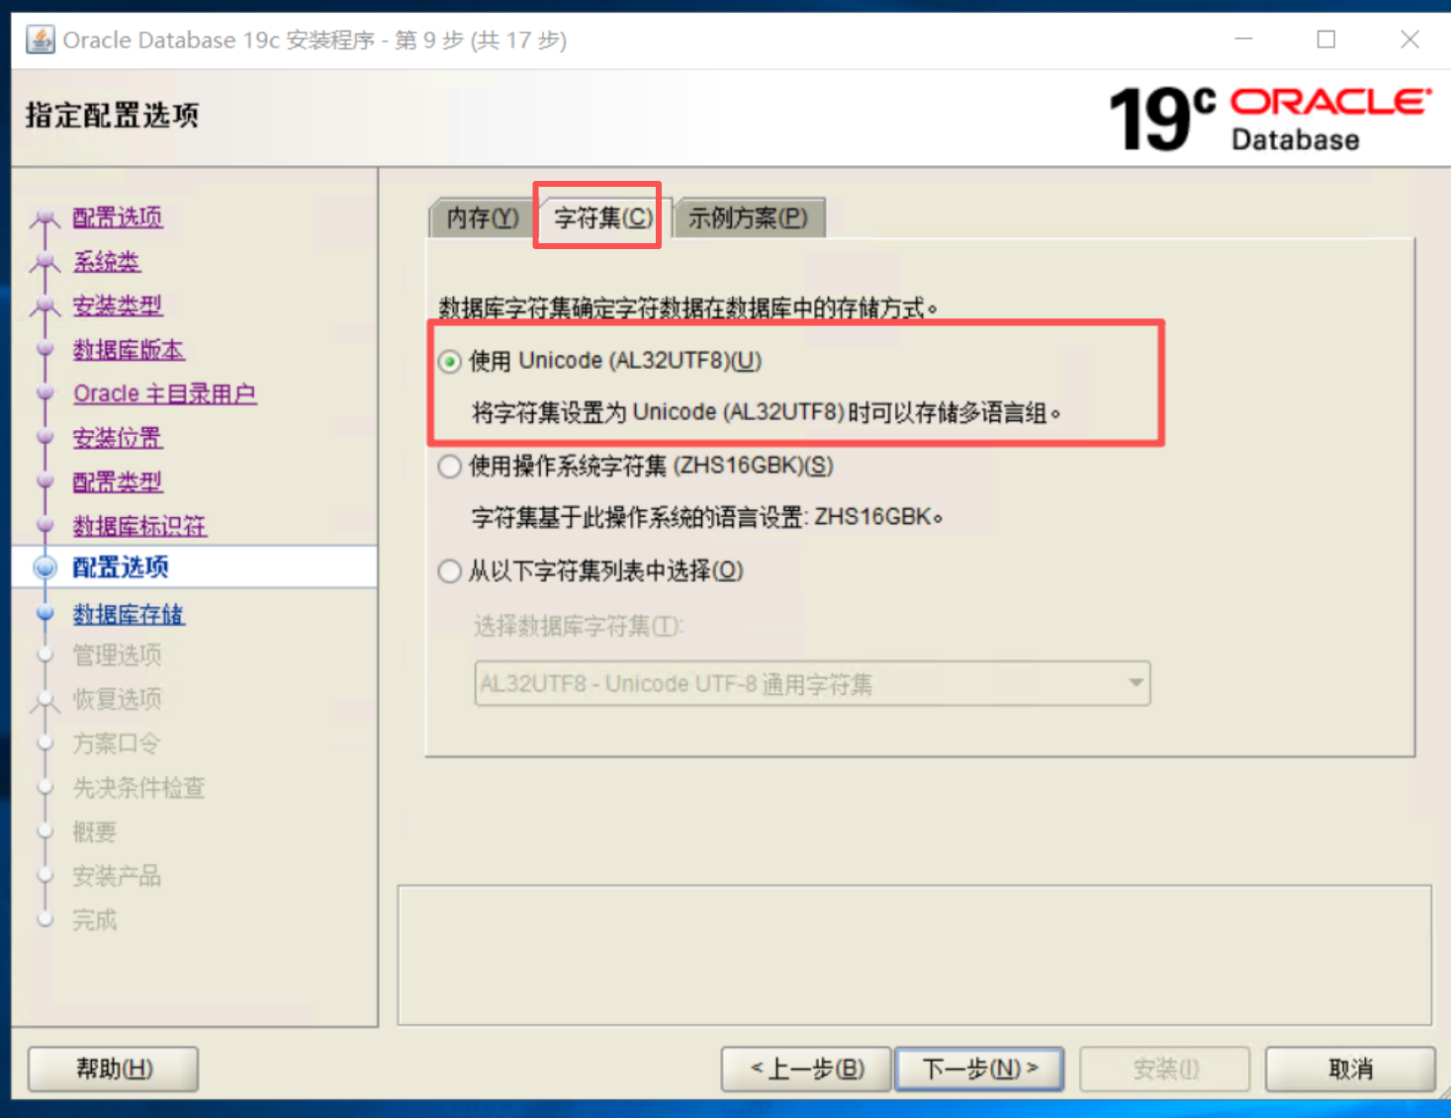This screenshot has height=1118, width=1451.
Task: Click the greyed 安装产品 step
Action: coord(117,876)
